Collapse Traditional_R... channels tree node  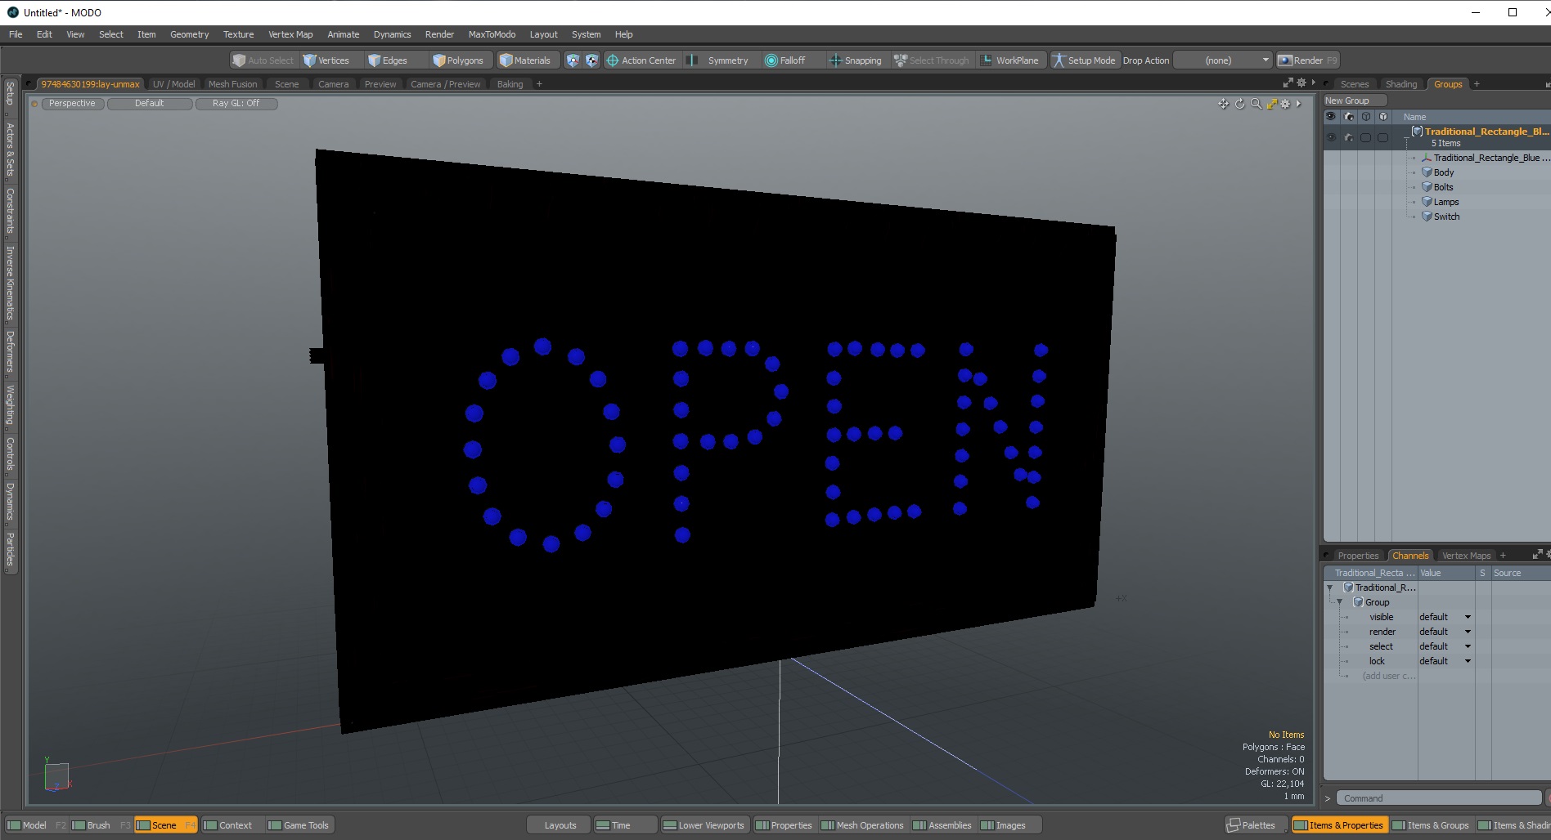pos(1330,588)
